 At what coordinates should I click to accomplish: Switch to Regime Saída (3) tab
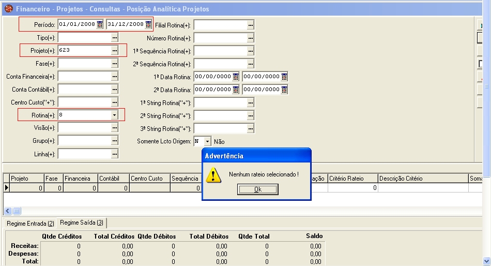(x=82, y=223)
